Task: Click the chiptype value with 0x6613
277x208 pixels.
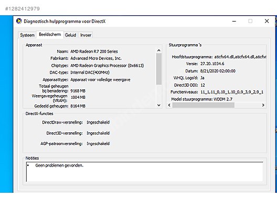Action: coord(107,66)
